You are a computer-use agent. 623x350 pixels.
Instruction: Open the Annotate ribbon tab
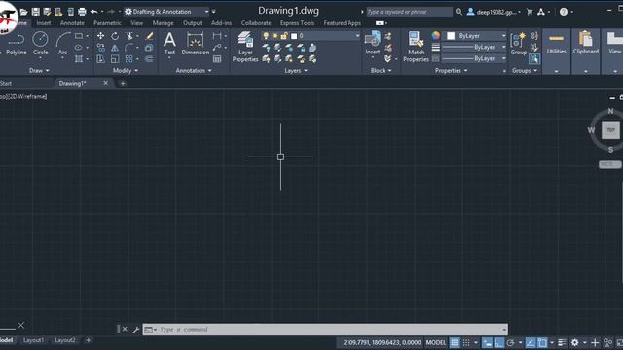click(72, 23)
